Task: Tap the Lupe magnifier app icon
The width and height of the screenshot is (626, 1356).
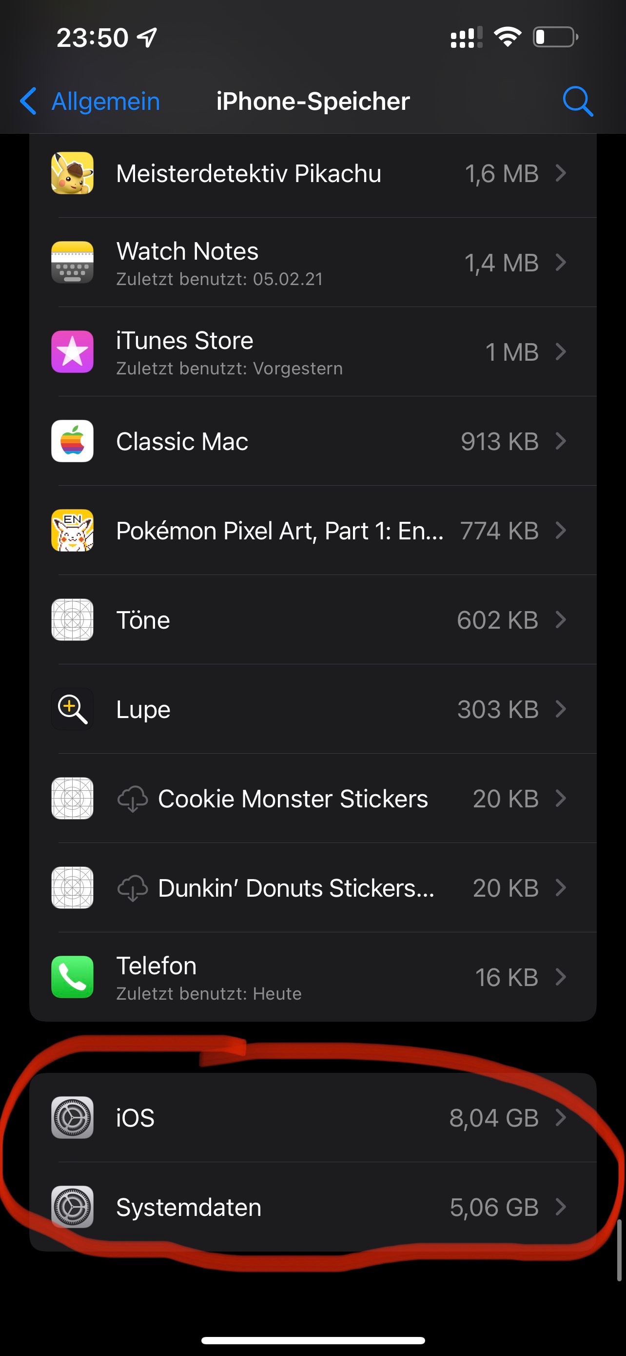Action: tap(73, 709)
